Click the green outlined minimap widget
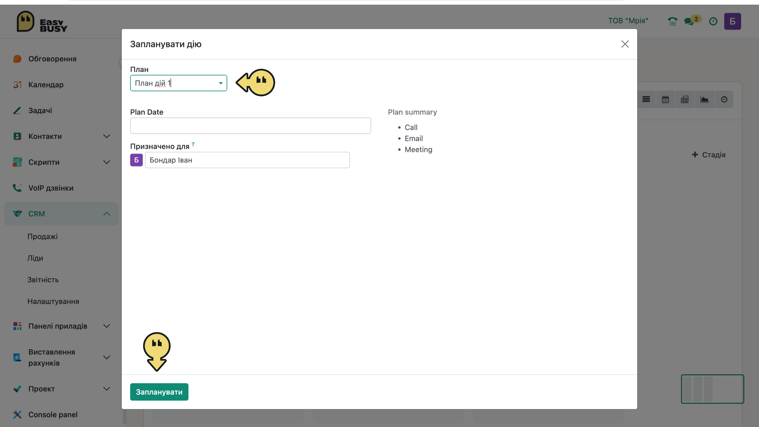Viewport: 759px width, 427px height. [712, 389]
